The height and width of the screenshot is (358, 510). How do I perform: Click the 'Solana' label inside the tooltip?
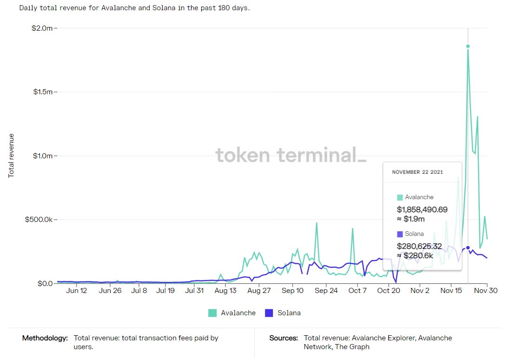(414, 234)
